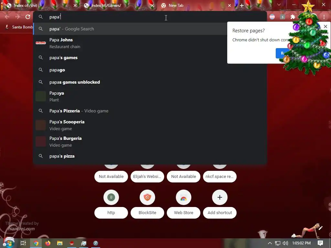Pick the Papa's Pizzeria video game suggestion
The height and width of the screenshot is (248, 331).
coord(150,111)
